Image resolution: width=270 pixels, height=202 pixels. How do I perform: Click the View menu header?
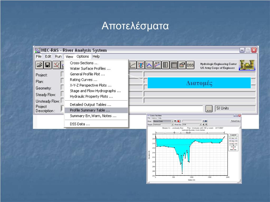pos(69,57)
